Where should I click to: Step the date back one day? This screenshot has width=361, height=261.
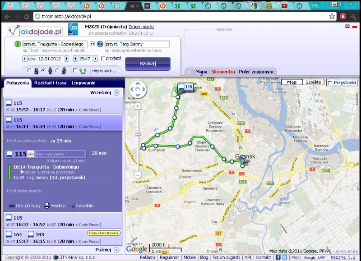point(24,59)
